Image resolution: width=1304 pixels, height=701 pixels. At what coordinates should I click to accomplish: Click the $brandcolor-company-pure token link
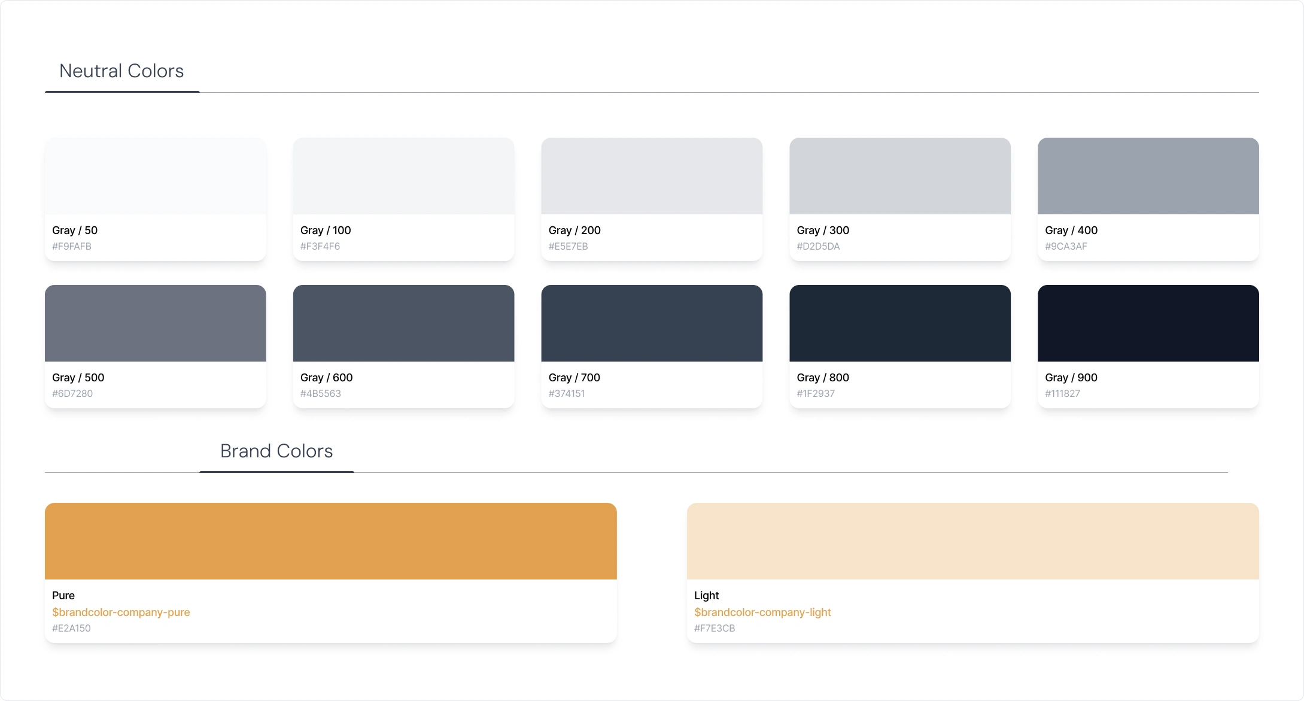(121, 612)
